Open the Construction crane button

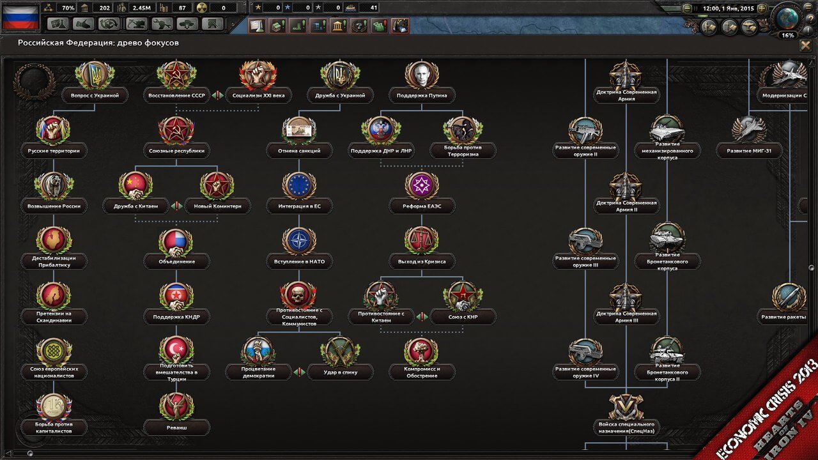tap(135, 24)
